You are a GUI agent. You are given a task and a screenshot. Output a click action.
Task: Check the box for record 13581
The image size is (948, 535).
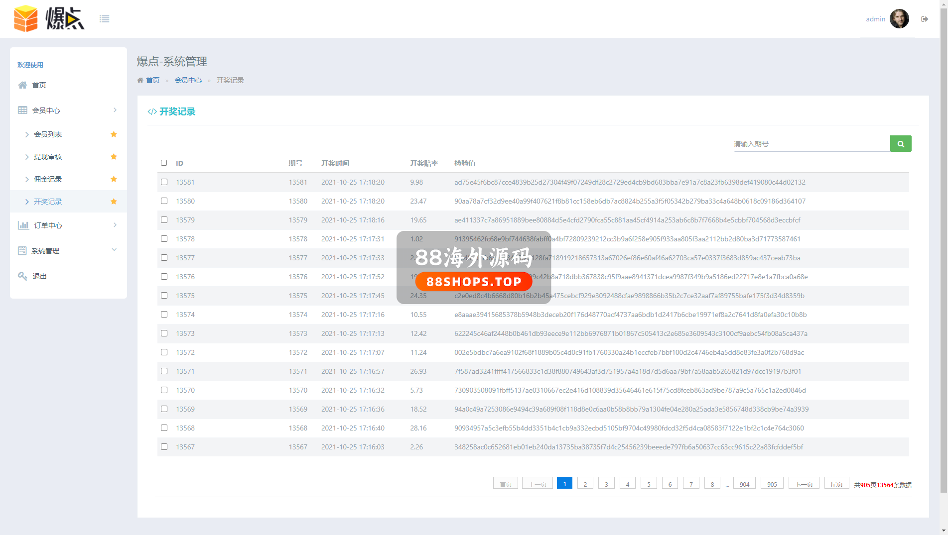[164, 182]
